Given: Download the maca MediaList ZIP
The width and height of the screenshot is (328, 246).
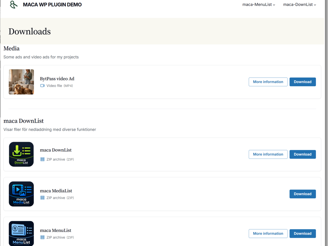Looking at the screenshot, I should point(303,194).
